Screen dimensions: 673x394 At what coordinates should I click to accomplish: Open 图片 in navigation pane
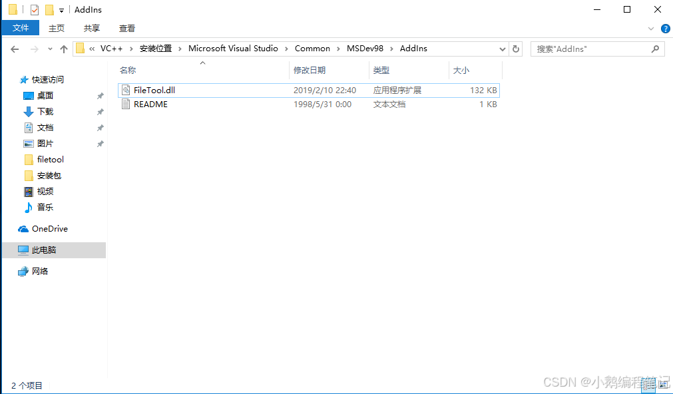click(x=45, y=143)
